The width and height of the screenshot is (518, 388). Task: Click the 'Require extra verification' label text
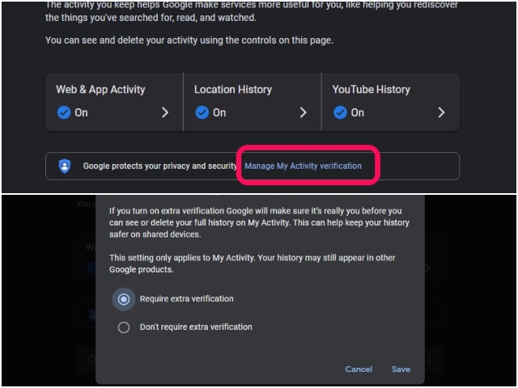click(x=187, y=298)
